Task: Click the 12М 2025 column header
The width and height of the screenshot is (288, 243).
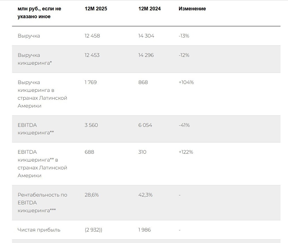Action: (x=96, y=9)
